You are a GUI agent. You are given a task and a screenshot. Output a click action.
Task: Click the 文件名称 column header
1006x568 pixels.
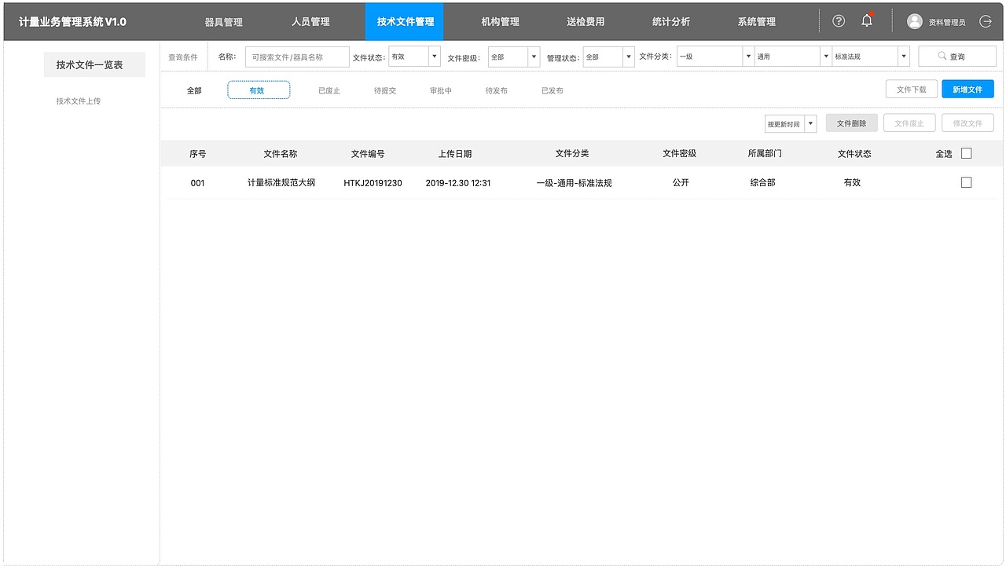[281, 154]
